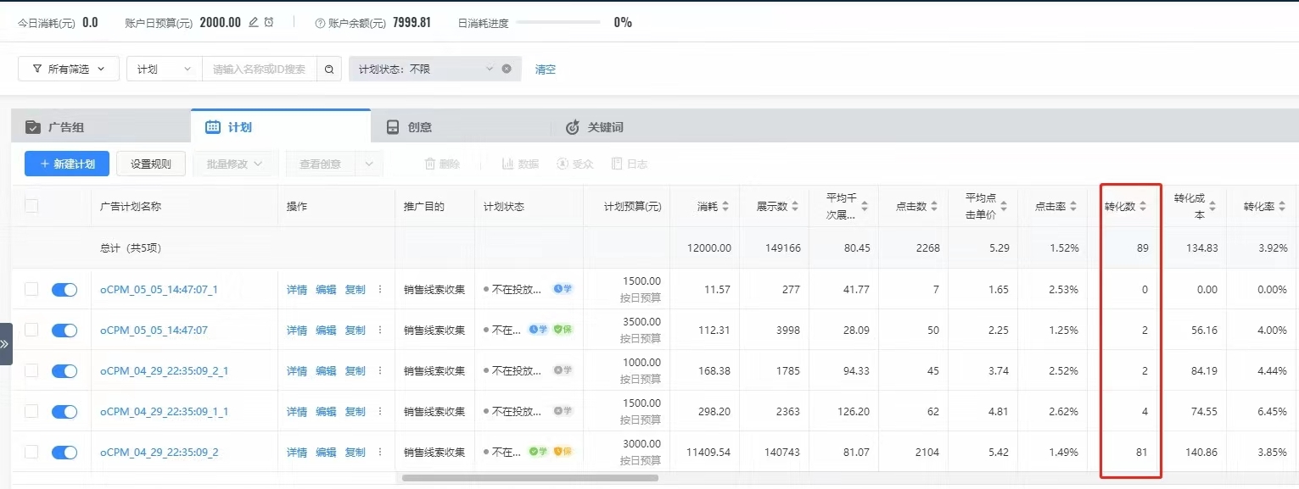Image resolution: width=1299 pixels, height=489 pixels.
Task: Click the 删除 toolbar button
Action: pyautogui.click(x=442, y=164)
